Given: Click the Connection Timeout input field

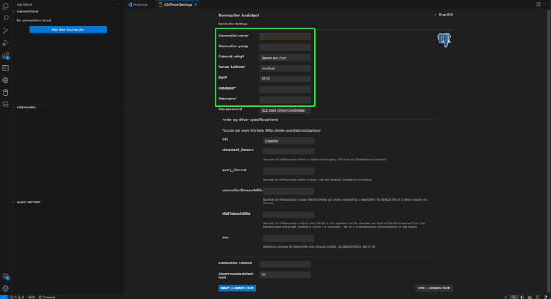Looking at the screenshot, I should coord(285,264).
